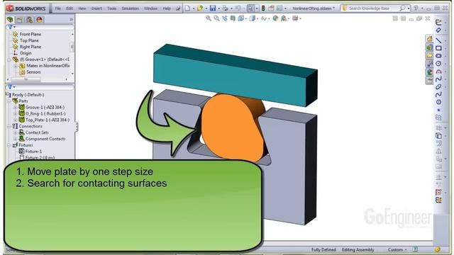The height and width of the screenshot is (255, 454).
Task: Collapse the Groove<1> assembly node
Action: pyautogui.click(x=9, y=59)
